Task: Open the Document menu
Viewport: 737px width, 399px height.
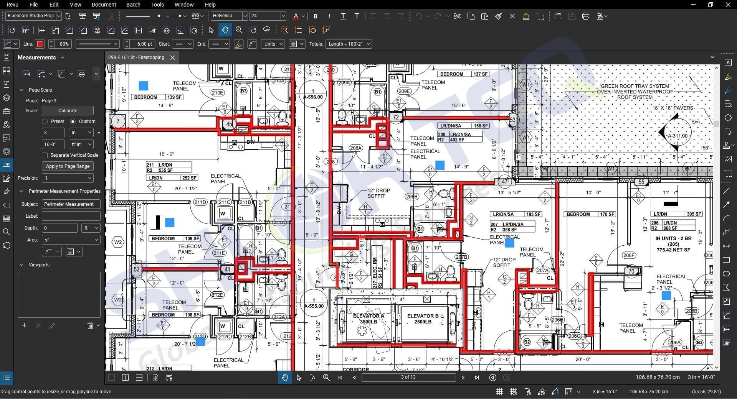Action: pos(104,5)
